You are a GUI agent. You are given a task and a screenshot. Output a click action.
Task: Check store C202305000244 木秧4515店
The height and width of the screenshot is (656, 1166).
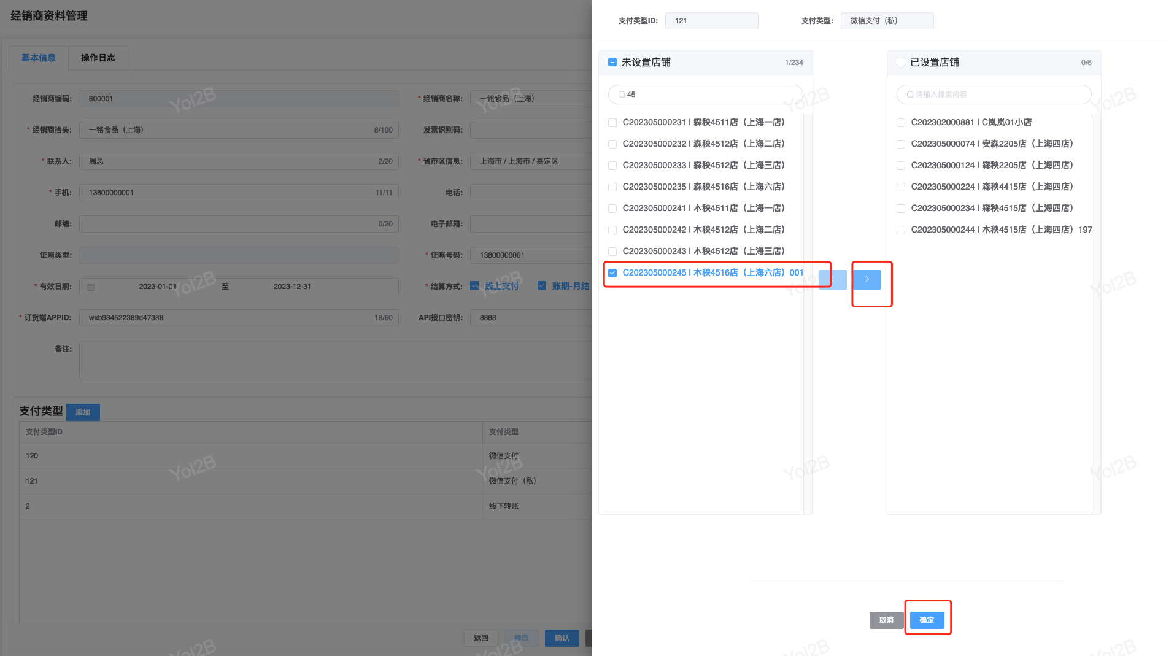click(x=901, y=230)
